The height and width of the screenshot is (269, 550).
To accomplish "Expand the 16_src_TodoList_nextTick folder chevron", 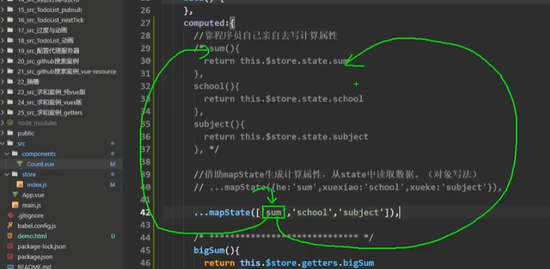I will (x=2, y=20).
